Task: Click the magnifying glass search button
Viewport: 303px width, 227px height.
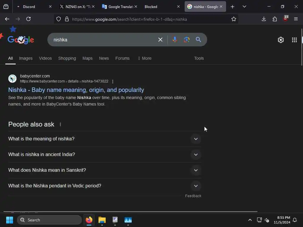Action: [198, 40]
